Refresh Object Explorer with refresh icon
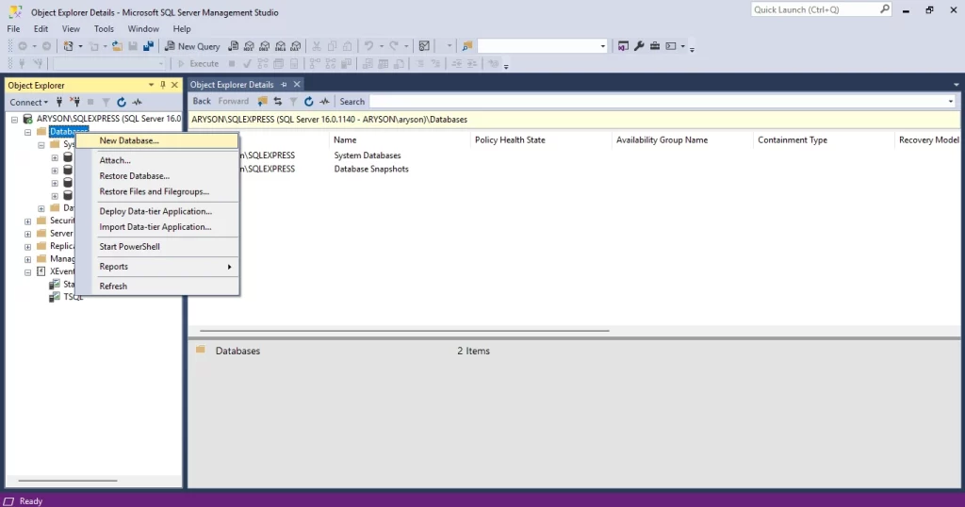 pos(122,102)
